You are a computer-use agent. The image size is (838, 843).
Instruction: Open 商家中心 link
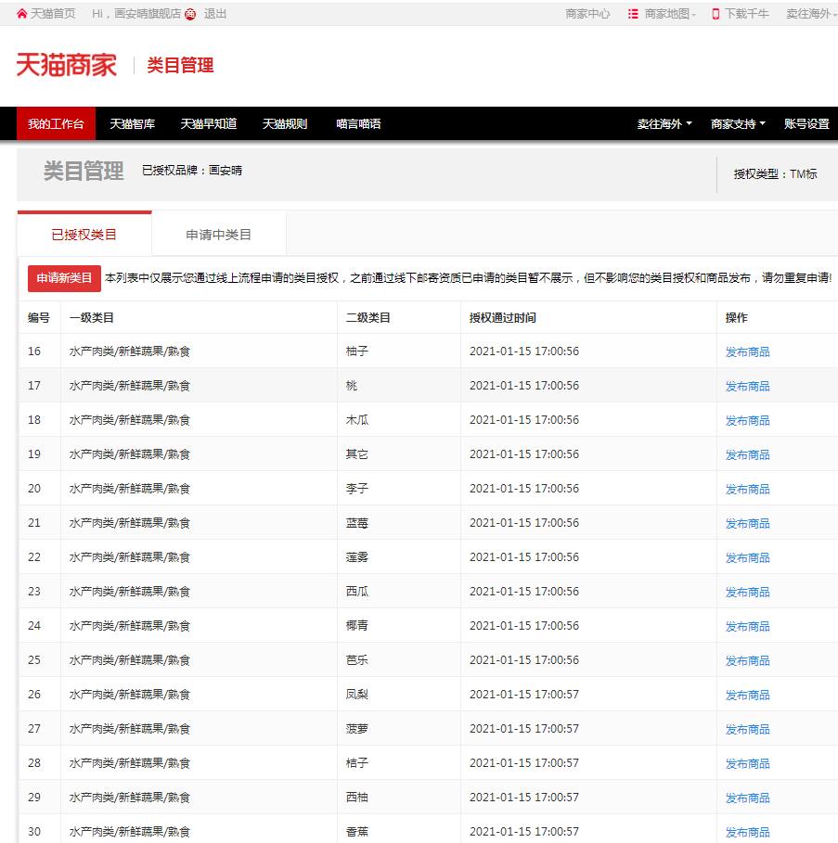tap(587, 14)
